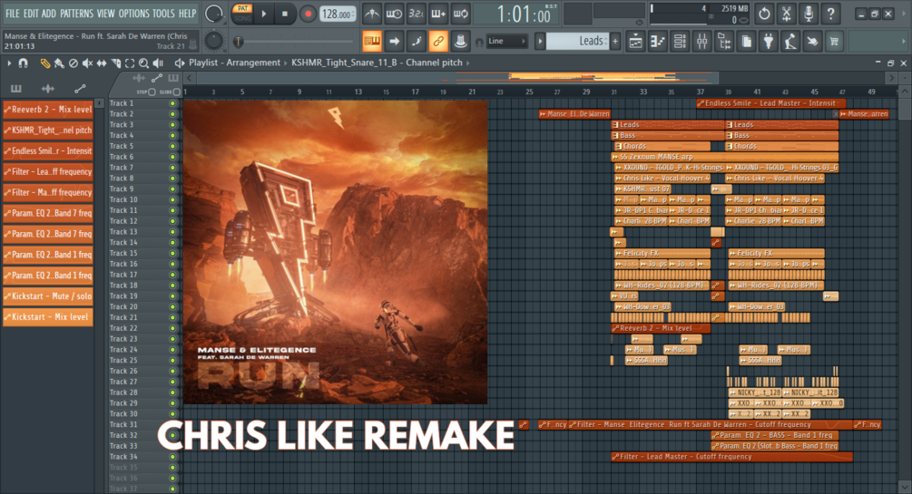This screenshot has width=912, height=494.
Task: Adjust the main volume knob
Action: coord(214,14)
